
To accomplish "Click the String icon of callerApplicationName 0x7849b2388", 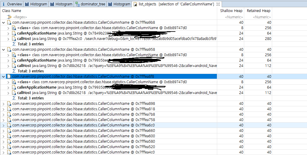I will coord(14,33).
